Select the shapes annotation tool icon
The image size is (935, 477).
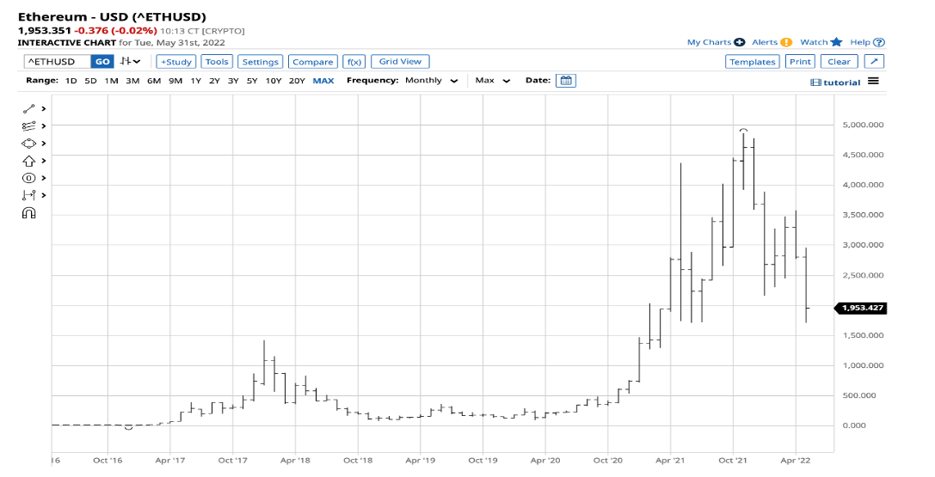pos(28,144)
